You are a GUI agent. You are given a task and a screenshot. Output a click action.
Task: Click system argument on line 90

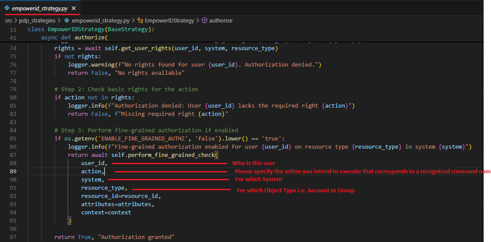92,179
